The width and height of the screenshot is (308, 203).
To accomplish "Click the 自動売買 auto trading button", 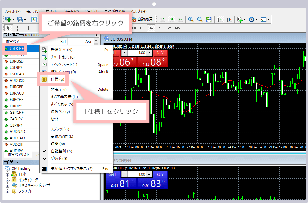I will tap(142, 20).
